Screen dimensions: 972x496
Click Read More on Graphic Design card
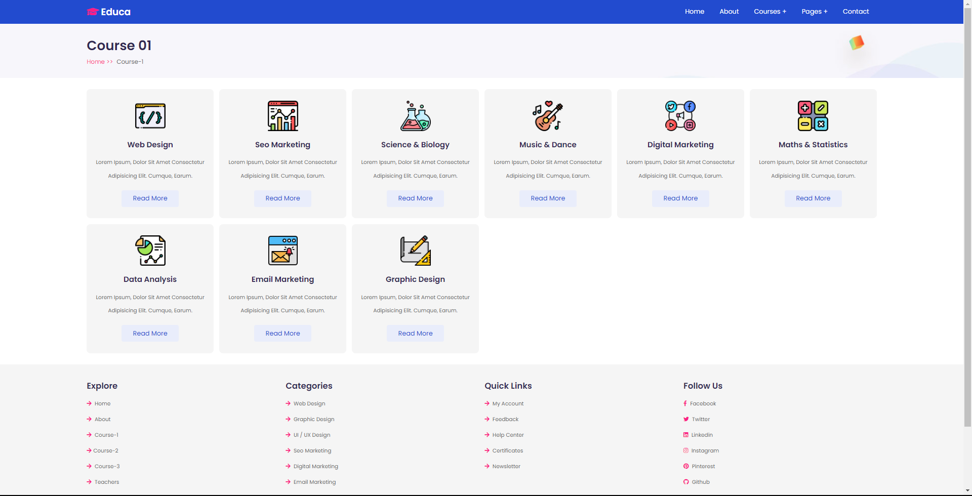[415, 333]
